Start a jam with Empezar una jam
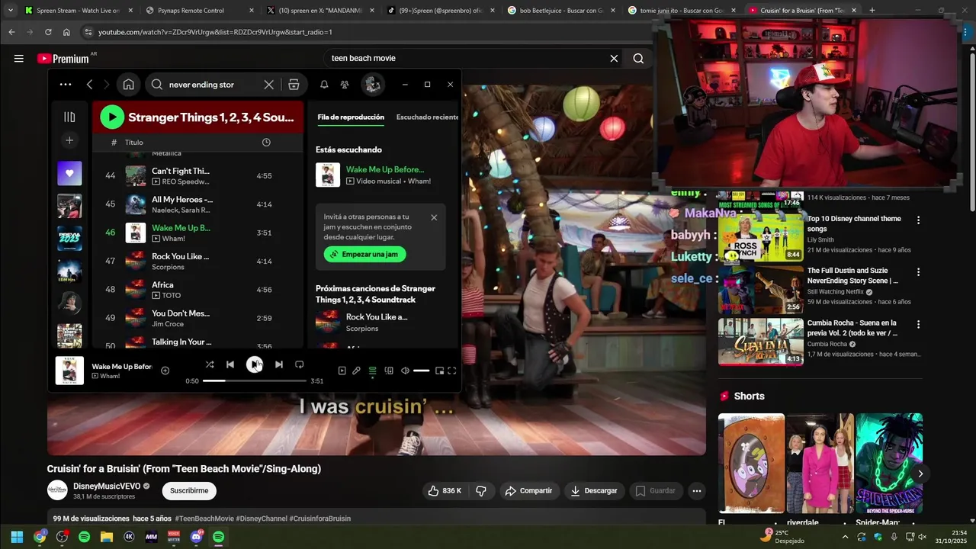Viewport: 976px width, 549px height. [x=364, y=254]
